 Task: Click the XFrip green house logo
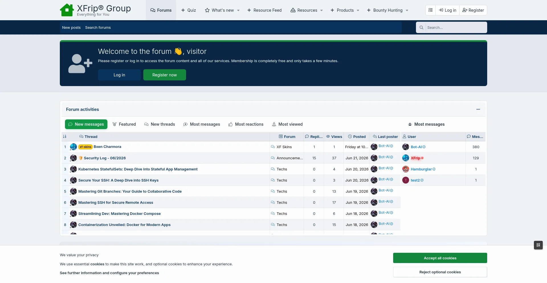[x=67, y=10]
